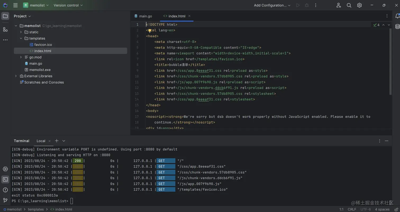This screenshot has height=212, width=400.
Task: Open the Services tool window icon
Action: point(5,169)
